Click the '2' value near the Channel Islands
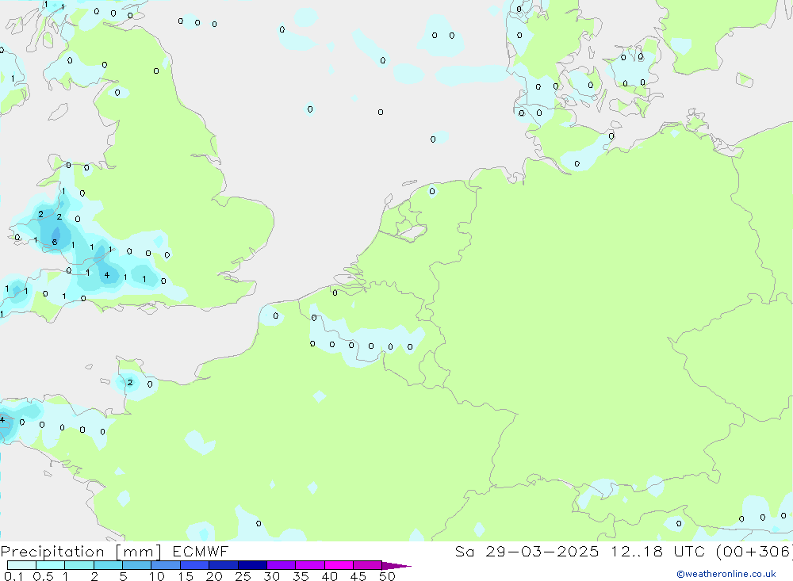 [x=130, y=382]
